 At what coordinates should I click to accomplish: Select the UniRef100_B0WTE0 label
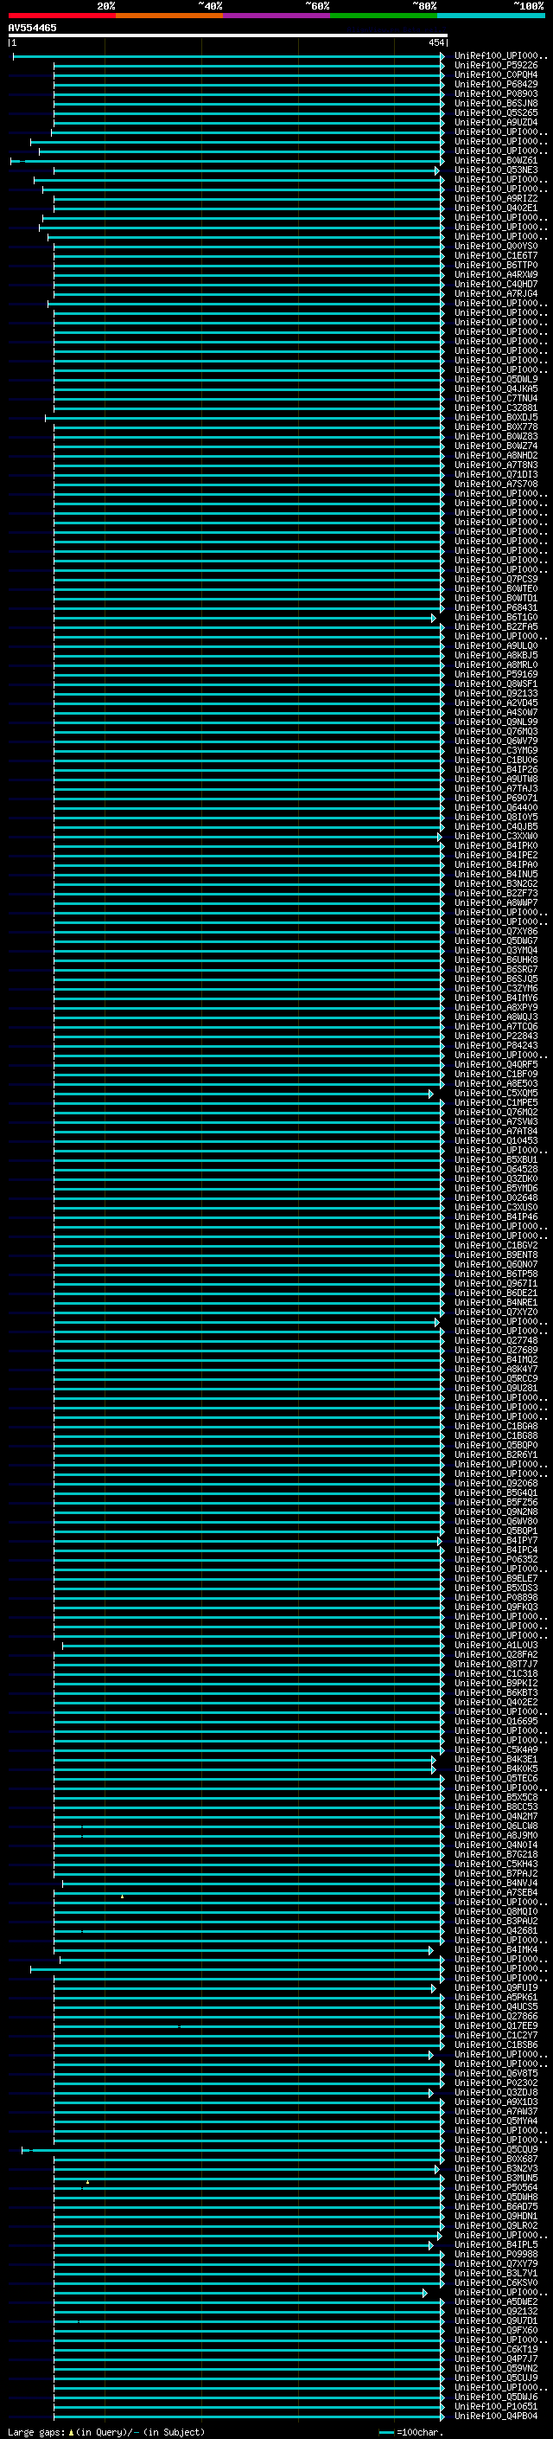pyautogui.click(x=496, y=589)
